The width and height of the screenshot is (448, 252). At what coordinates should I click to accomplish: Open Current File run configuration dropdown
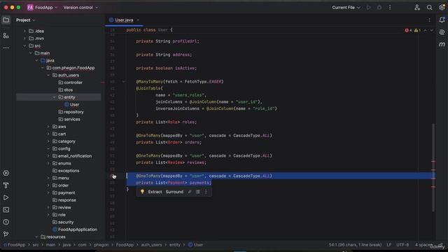(346, 8)
